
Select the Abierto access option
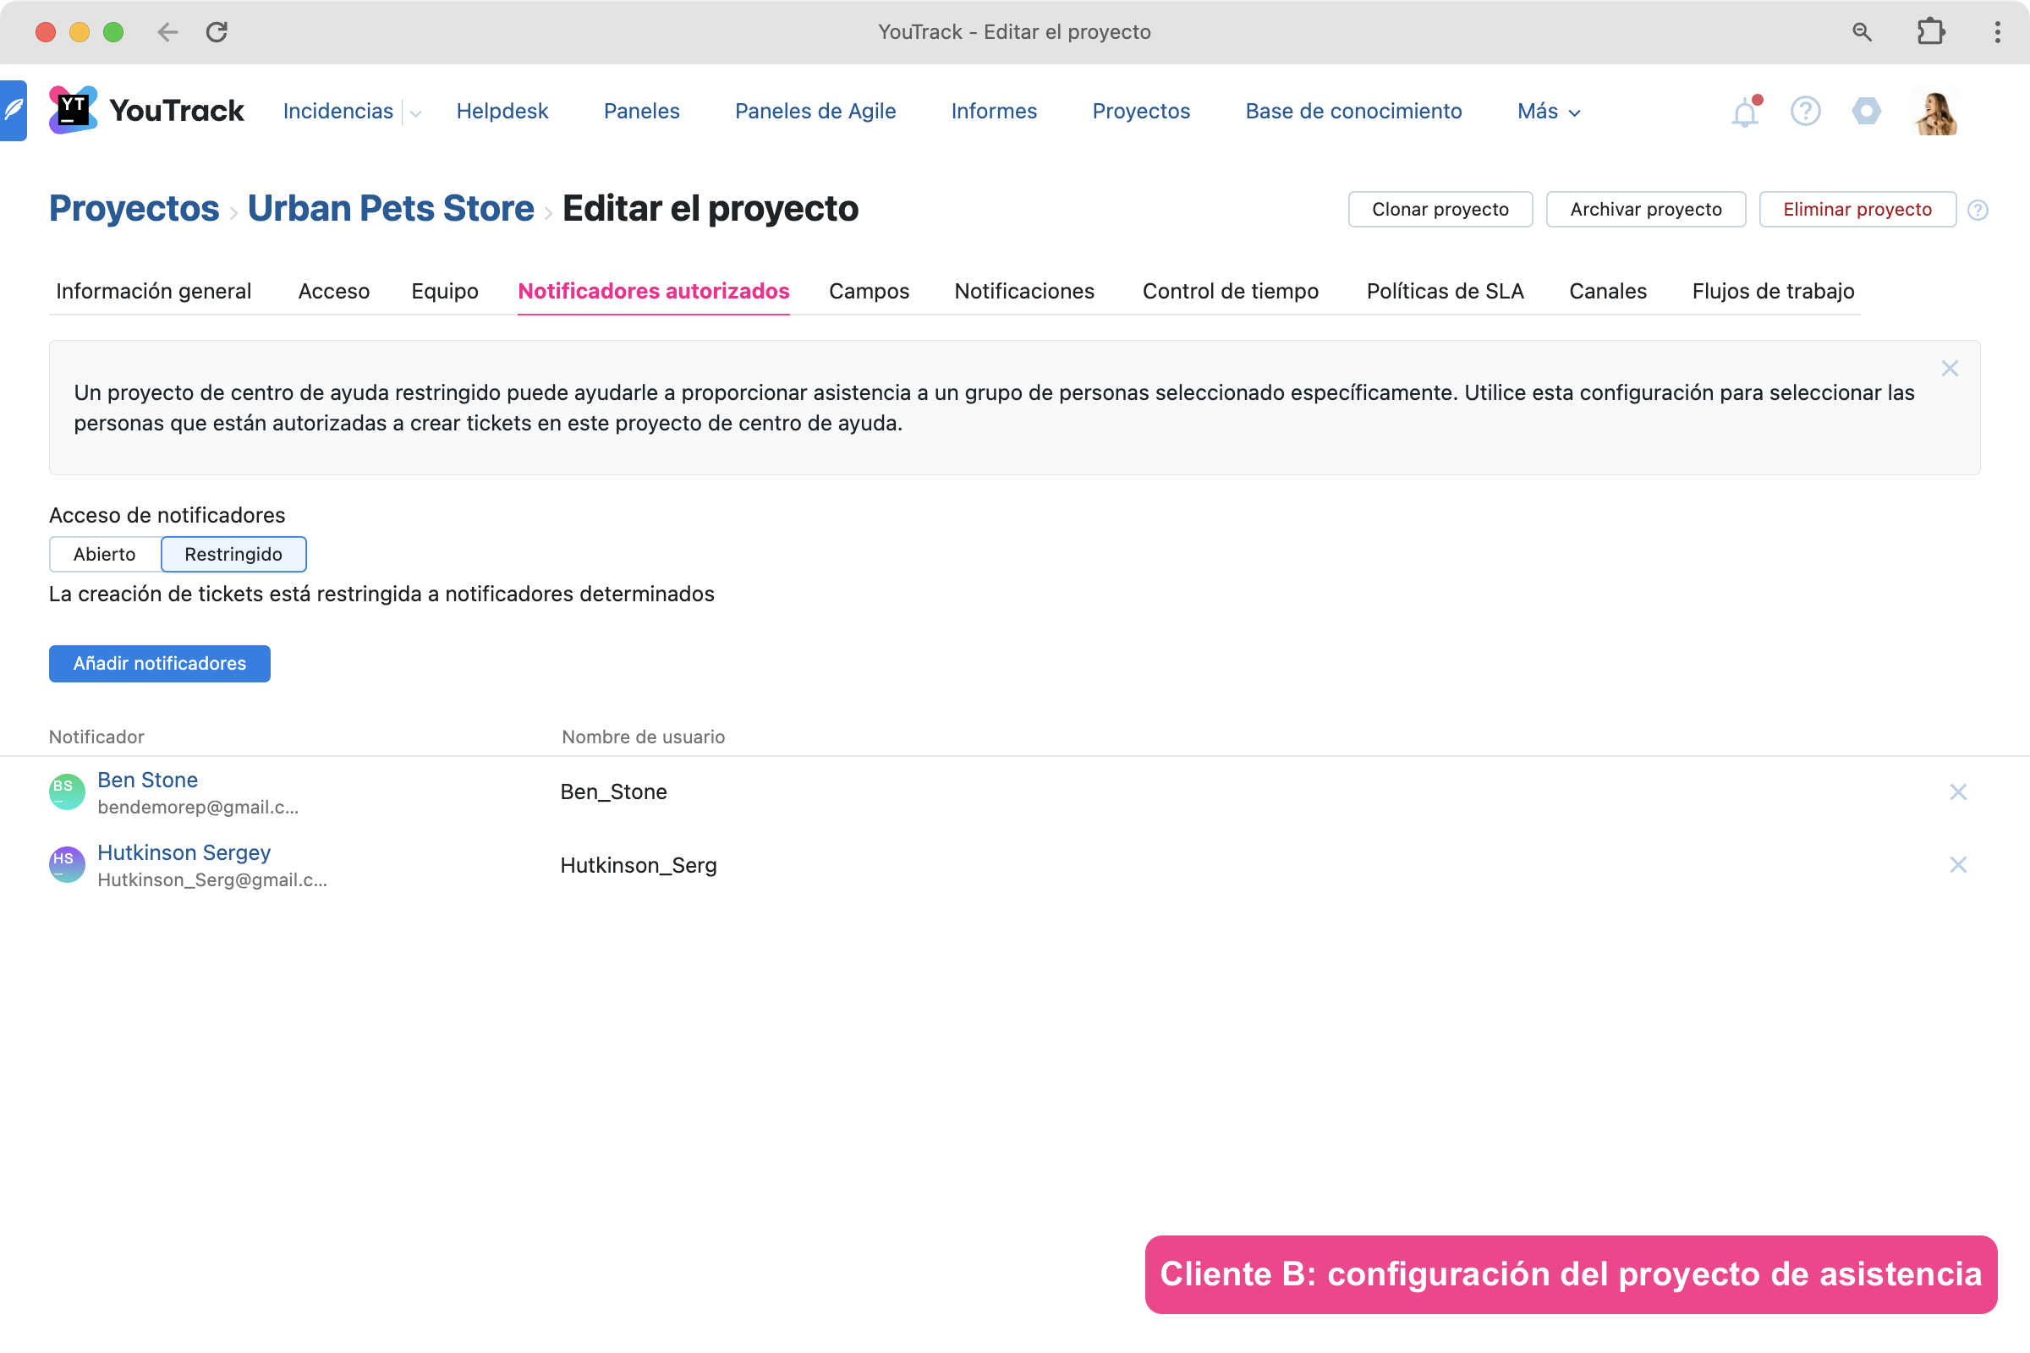coord(104,554)
